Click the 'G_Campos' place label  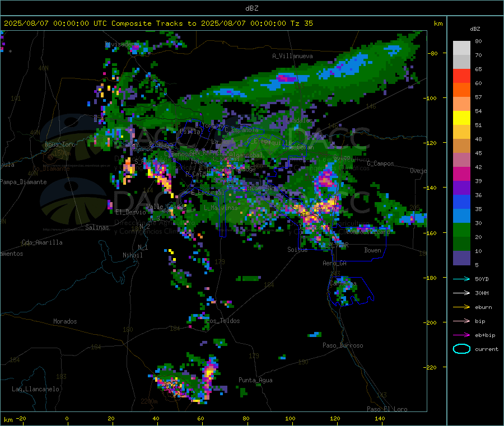pos(381,163)
